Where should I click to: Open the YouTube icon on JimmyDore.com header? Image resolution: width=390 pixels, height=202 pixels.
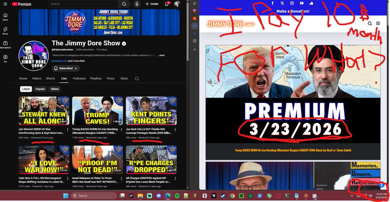tap(302, 3)
